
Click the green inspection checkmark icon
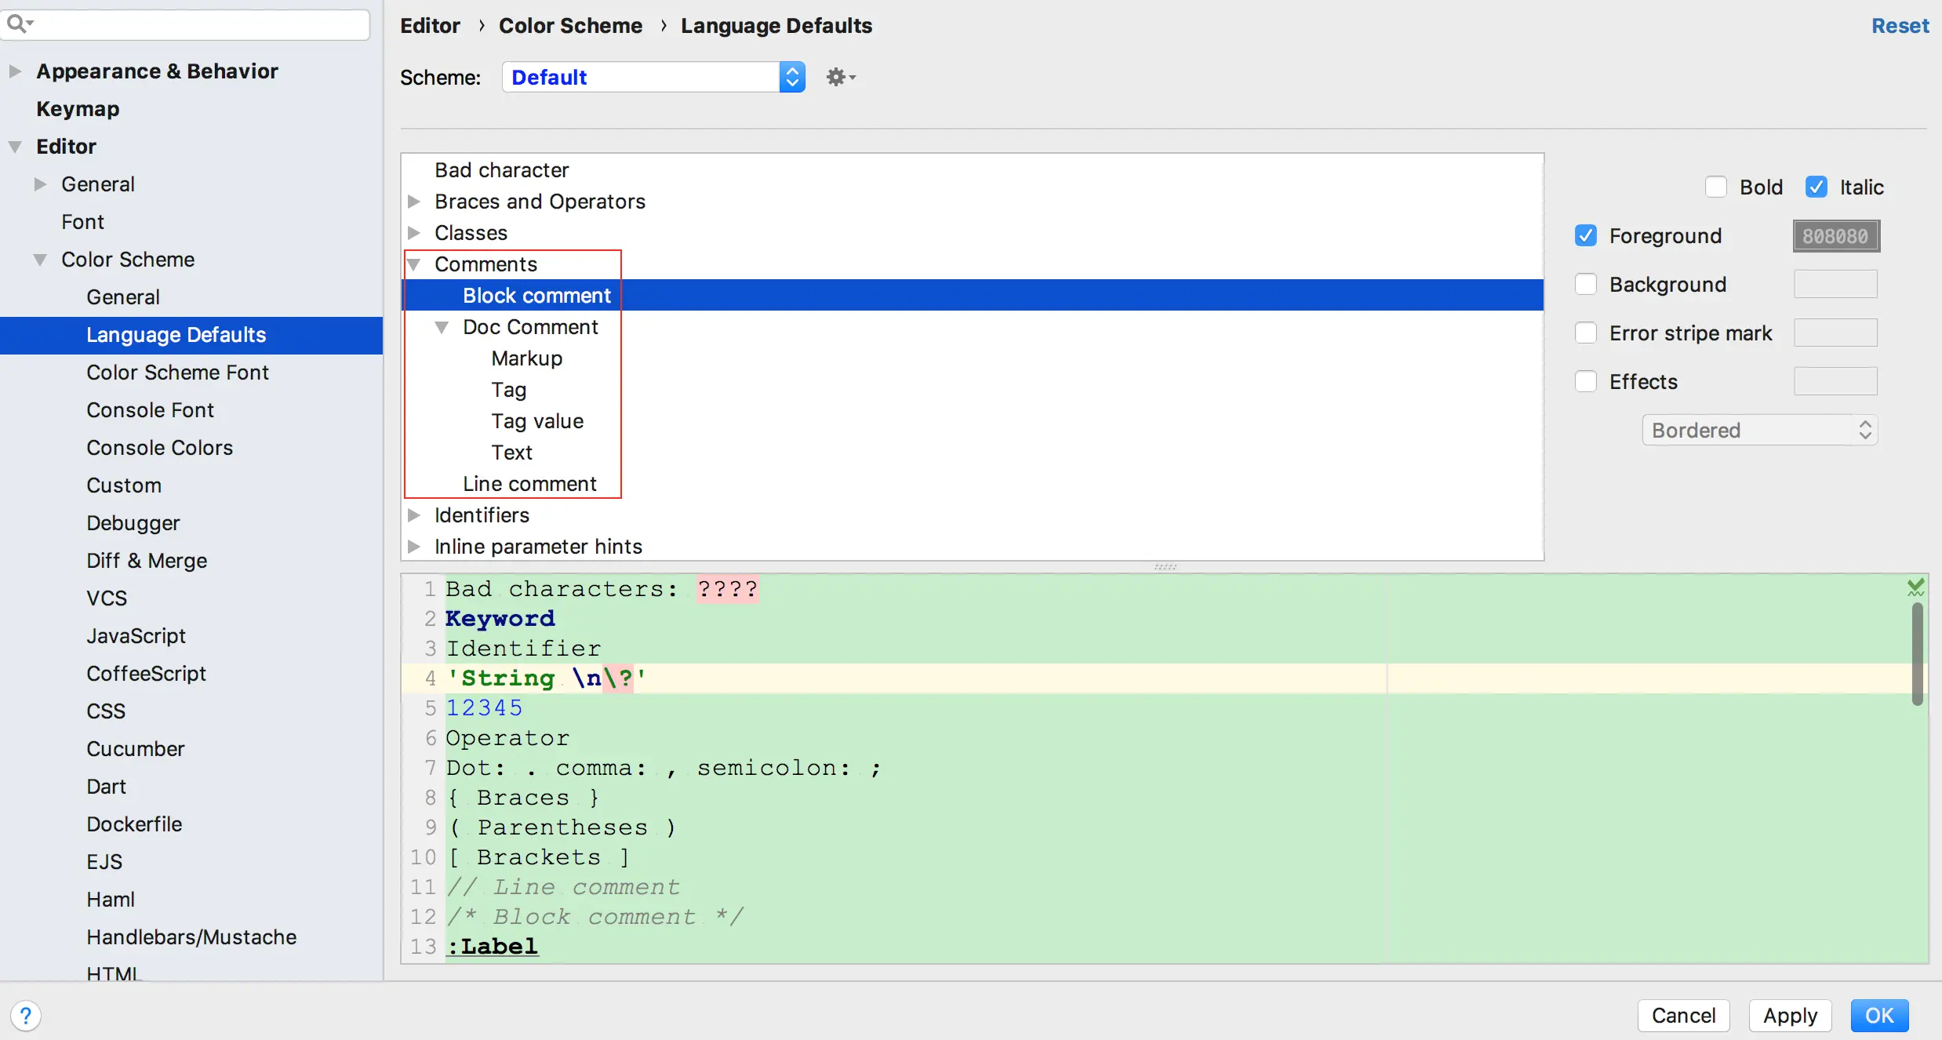click(x=1915, y=587)
